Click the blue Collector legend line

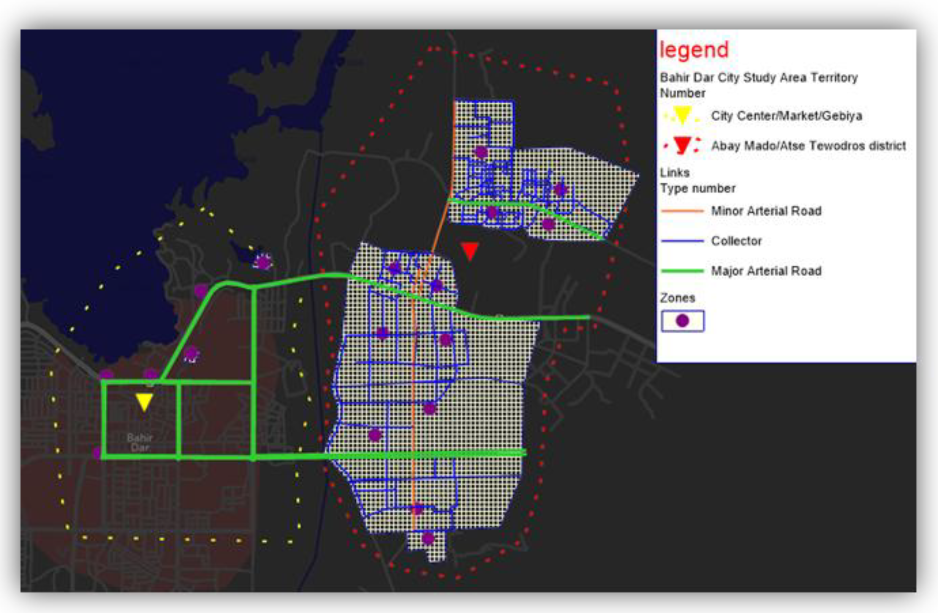[682, 241]
